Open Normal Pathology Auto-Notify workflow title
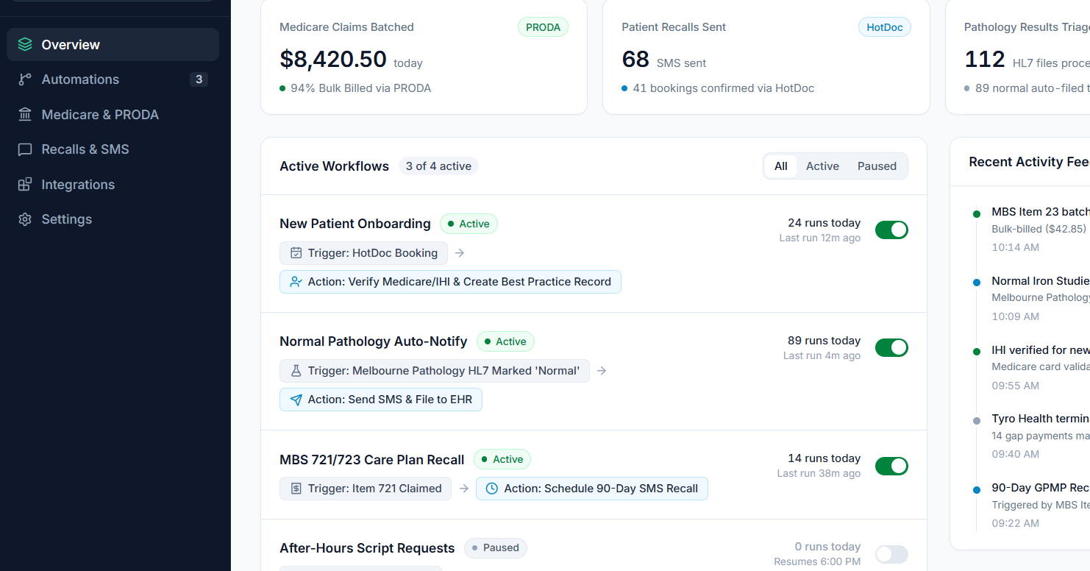This screenshot has width=1090, height=571. (x=374, y=341)
